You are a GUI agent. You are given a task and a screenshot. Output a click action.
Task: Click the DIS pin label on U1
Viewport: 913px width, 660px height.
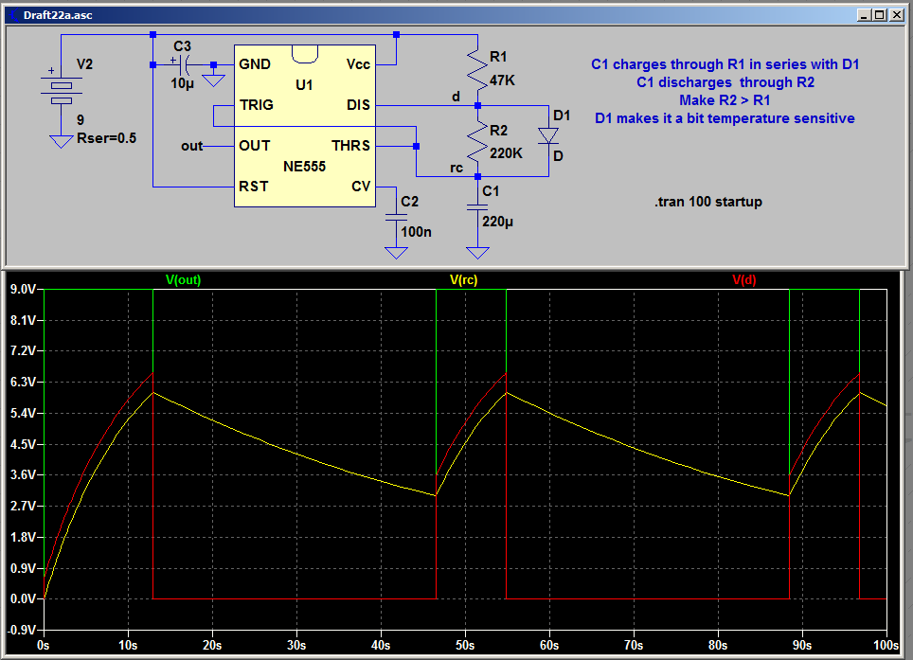click(x=359, y=105)
